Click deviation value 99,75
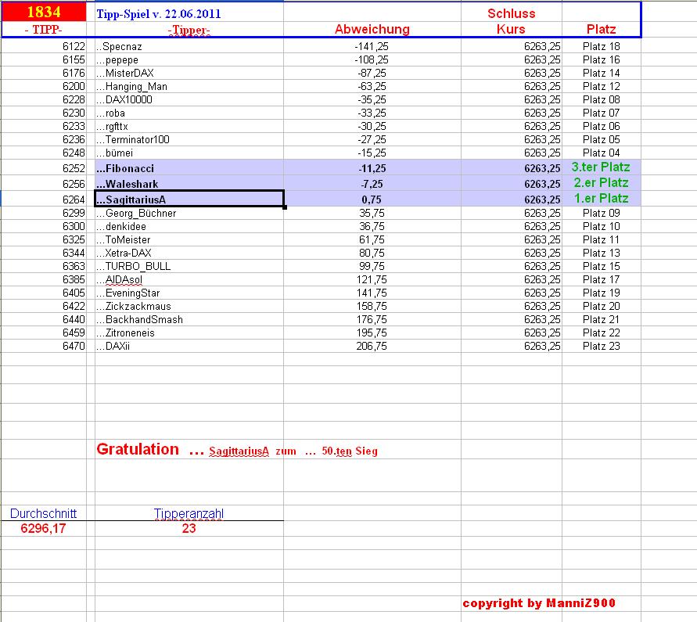 coord(372,267)
